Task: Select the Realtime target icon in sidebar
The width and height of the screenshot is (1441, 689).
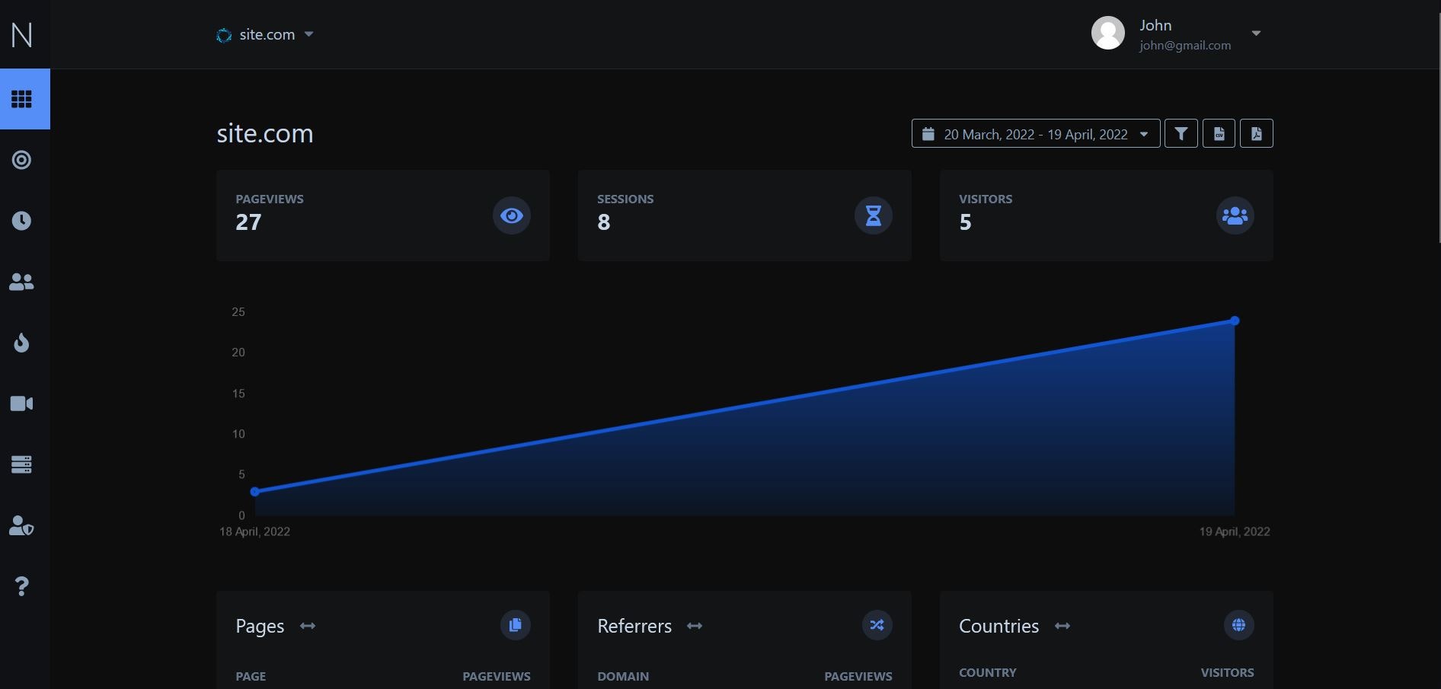Action: coord(22,160)
